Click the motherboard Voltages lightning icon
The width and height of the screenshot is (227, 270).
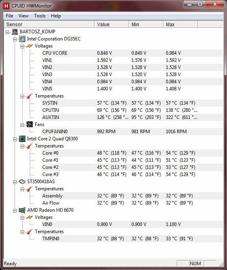pyautogui.click(x=30, y=46)
